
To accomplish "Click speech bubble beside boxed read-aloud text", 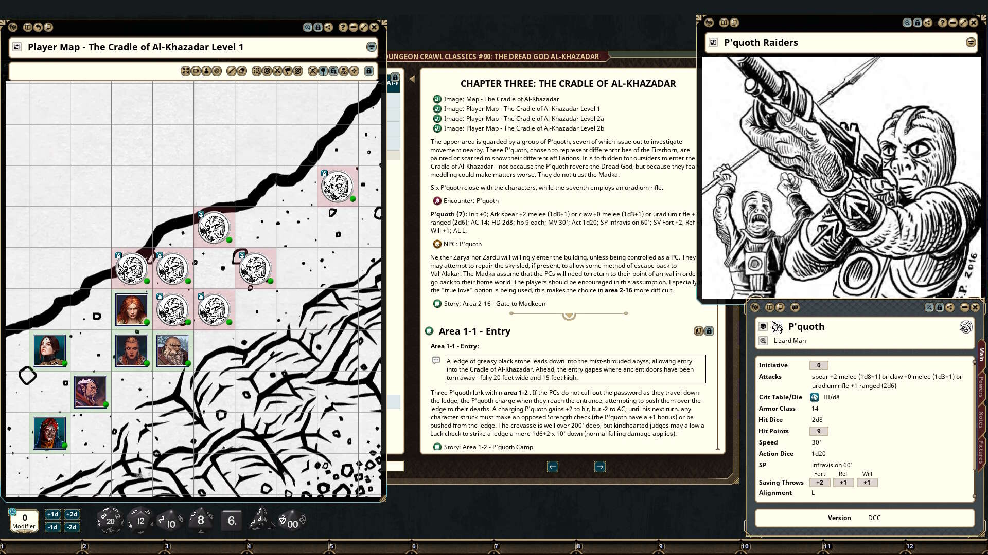I will tap(436, 360).
